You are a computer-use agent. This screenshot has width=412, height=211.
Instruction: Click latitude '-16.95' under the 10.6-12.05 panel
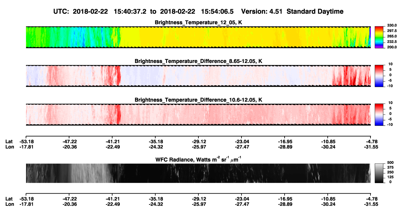(x=285, y=141)
